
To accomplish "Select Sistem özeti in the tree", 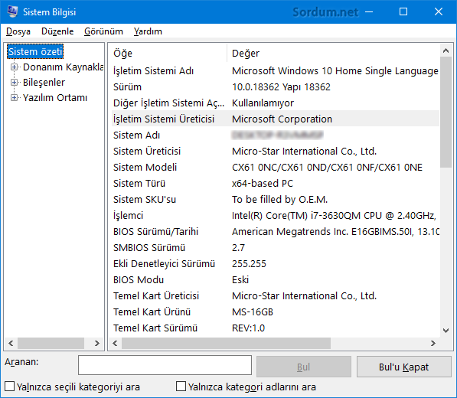I will coord(35,51).
